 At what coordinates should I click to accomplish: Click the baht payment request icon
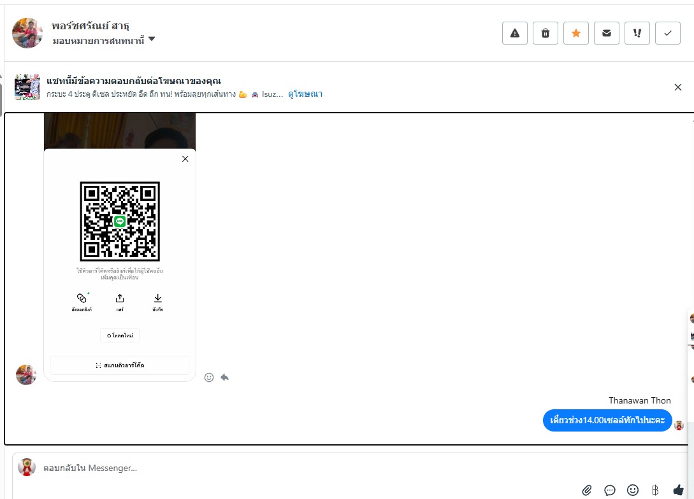coord(655,489)
